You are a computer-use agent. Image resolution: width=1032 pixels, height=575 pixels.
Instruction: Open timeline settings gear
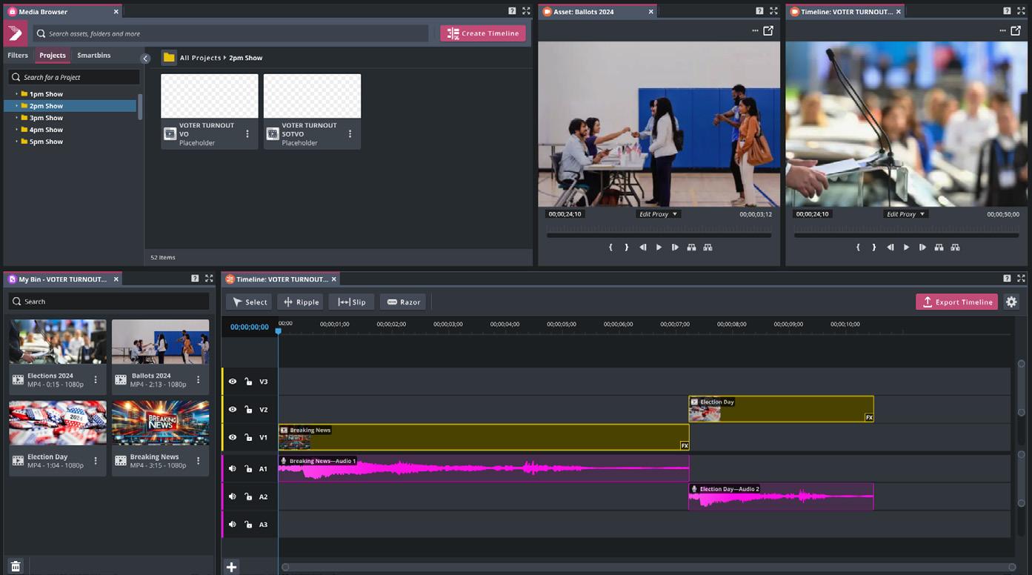coord(1011,302)
